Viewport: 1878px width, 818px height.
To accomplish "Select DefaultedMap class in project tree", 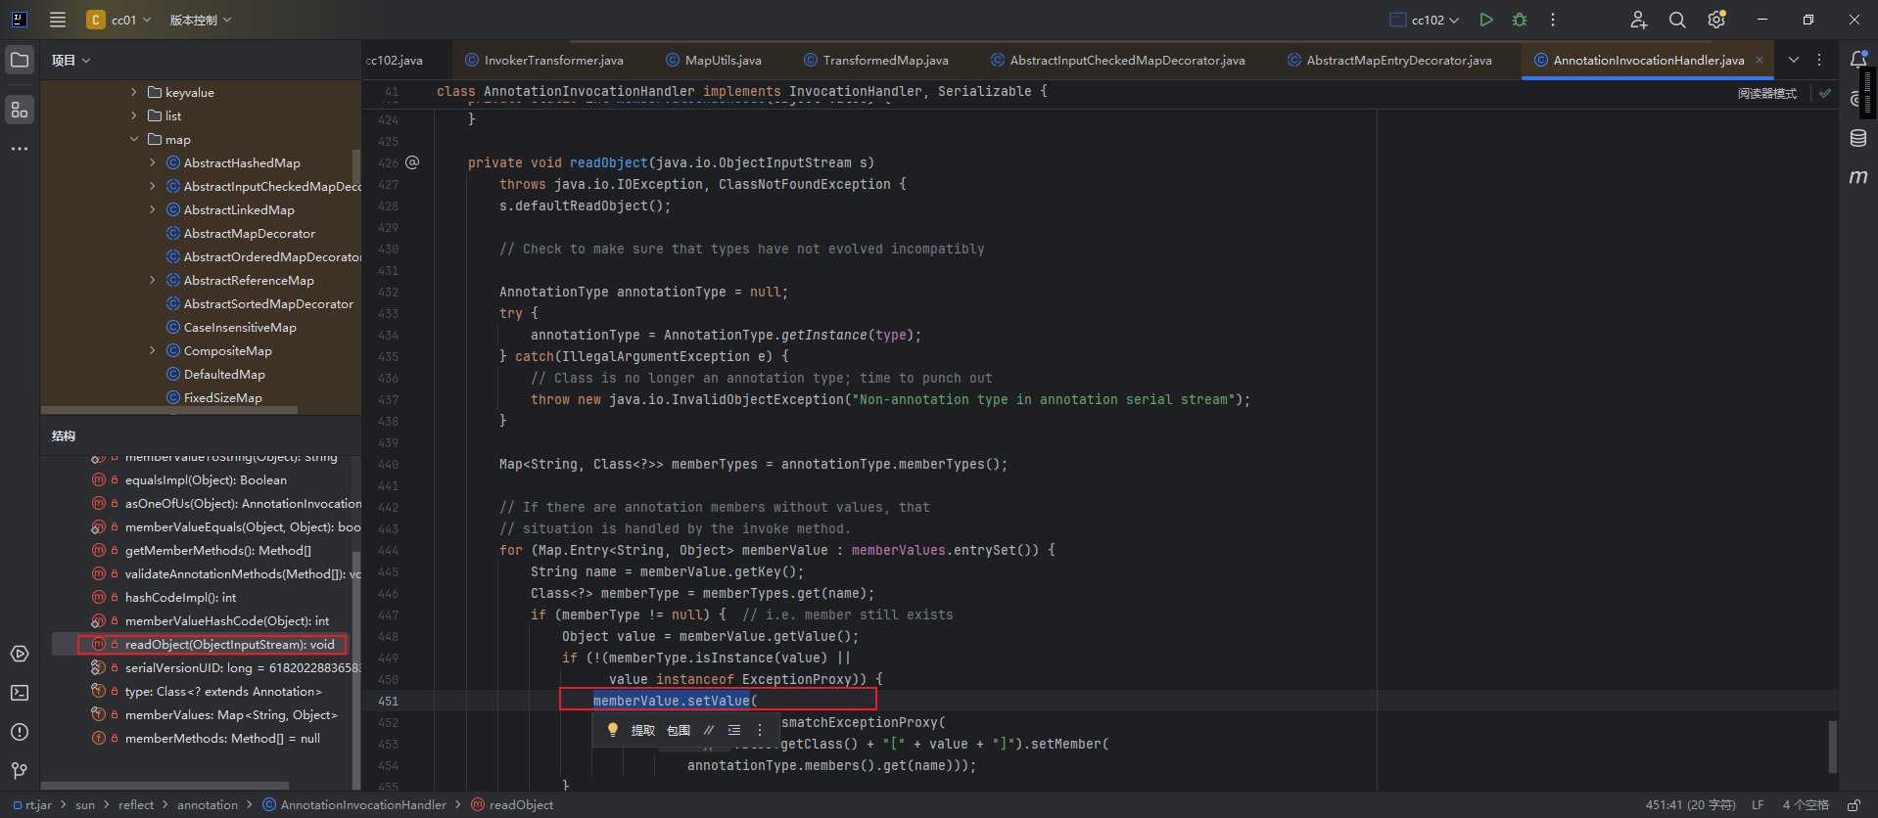I will 224,374.
